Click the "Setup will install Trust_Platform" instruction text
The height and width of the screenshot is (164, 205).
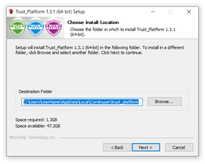(x=100, y=50)
